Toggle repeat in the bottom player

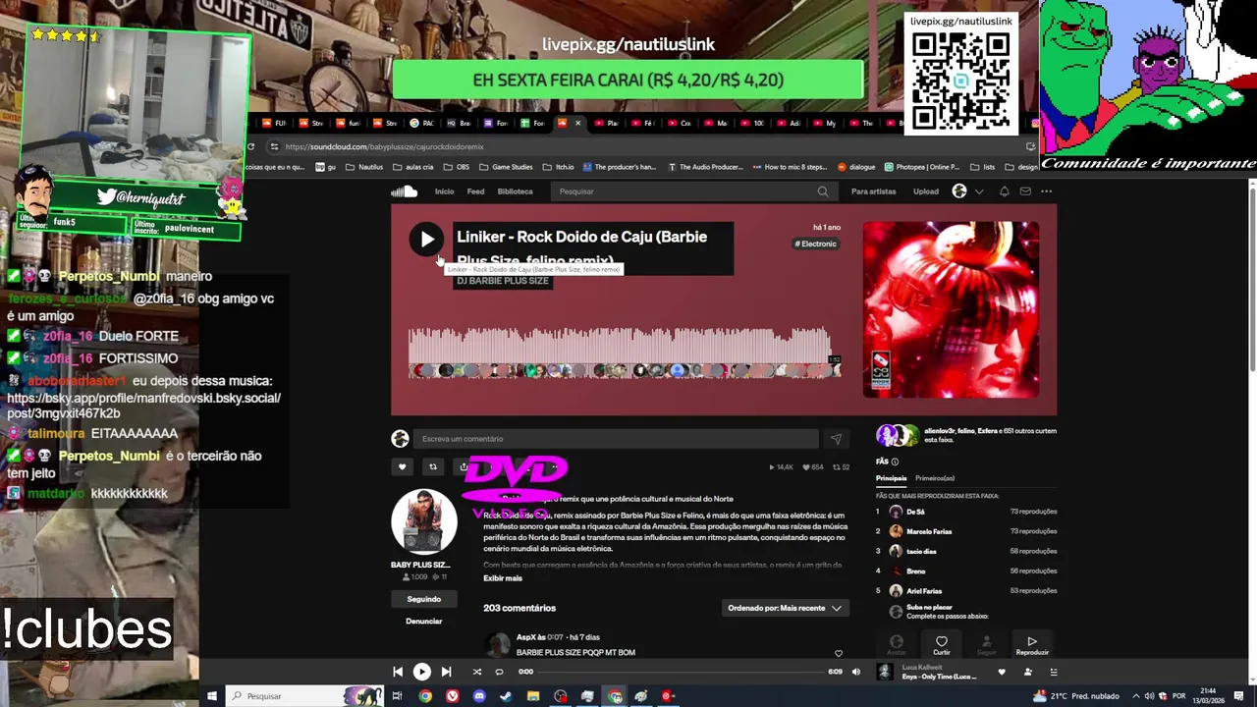499,672
